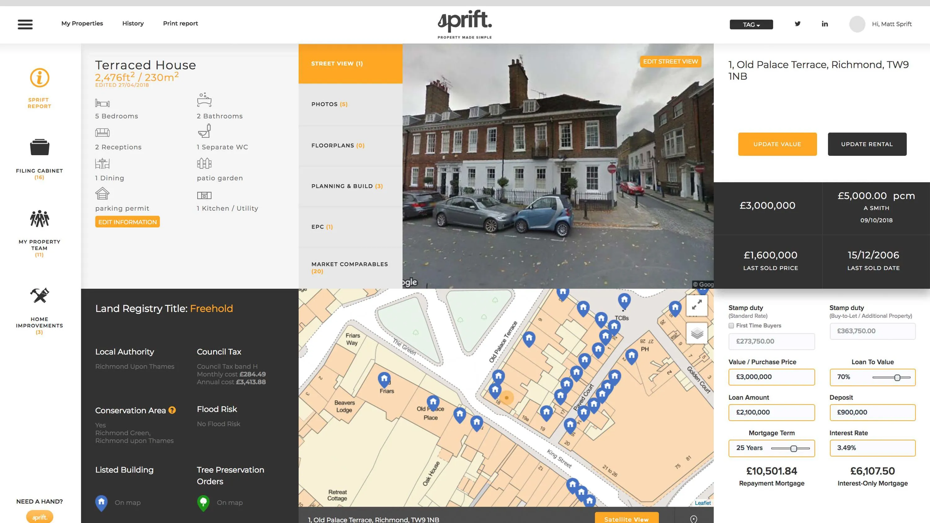Click the Tree Preservation green pin
Image resolution: width=930 pixels, height=523 pixels.
click(x=203, y=503)
